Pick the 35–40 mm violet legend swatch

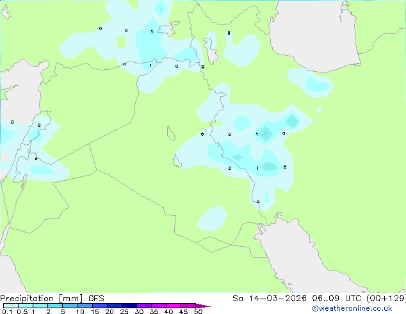pyautogui.click(x=159, y=306)
